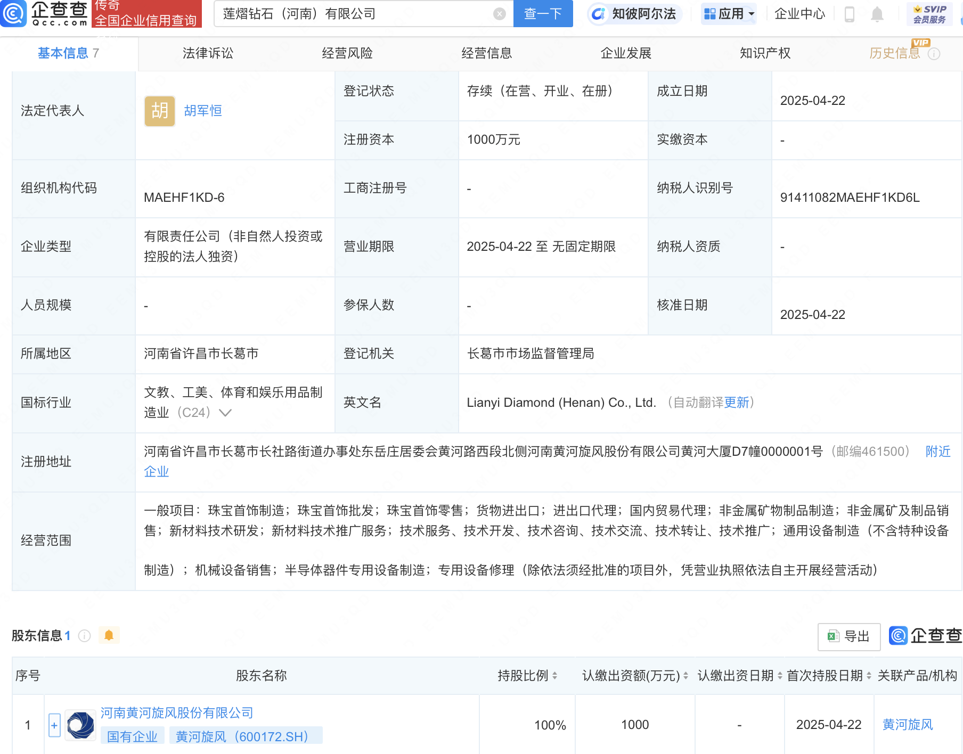Click the Lianyi Diamond (Henan) Co., Ltd. English name
Screen dimensions: 963x754
[561, 403]
